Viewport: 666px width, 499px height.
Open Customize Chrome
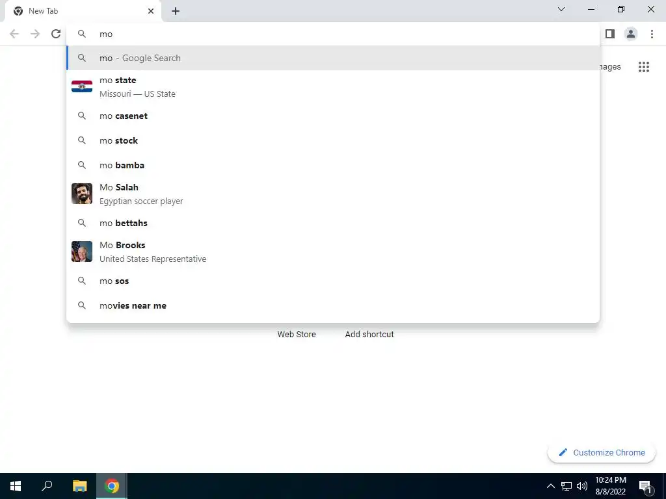[x=602, y=452]
